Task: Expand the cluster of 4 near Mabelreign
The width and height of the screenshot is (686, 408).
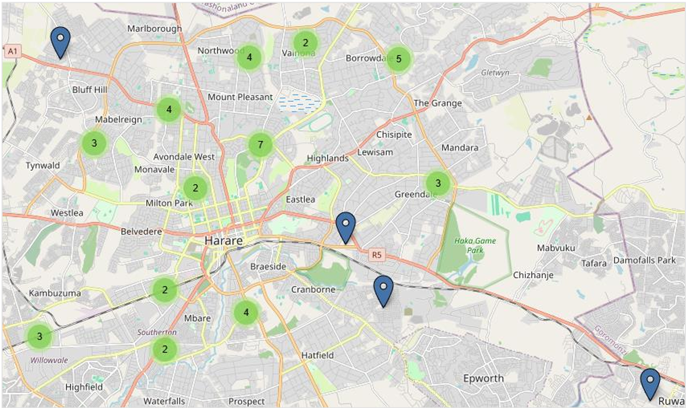Action: 169,109
